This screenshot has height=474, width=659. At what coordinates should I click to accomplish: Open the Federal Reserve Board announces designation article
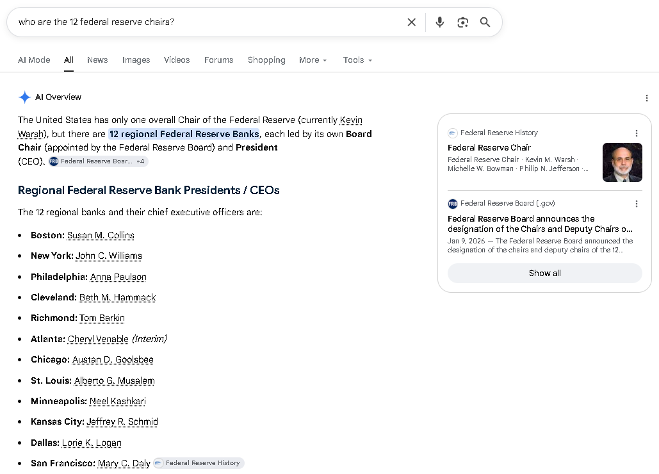coord(540,224)
